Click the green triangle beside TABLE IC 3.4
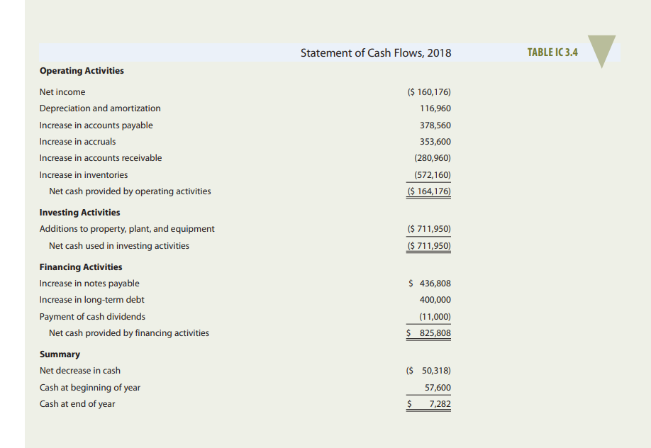 point(601,51)
